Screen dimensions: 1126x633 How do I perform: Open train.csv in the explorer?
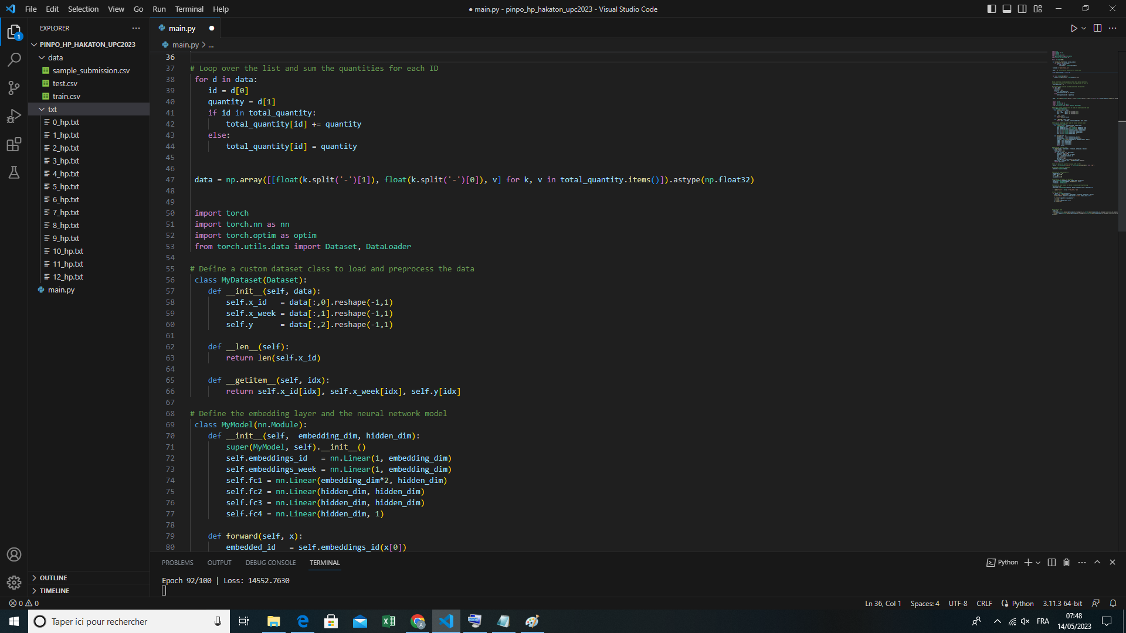pos(66,97)
